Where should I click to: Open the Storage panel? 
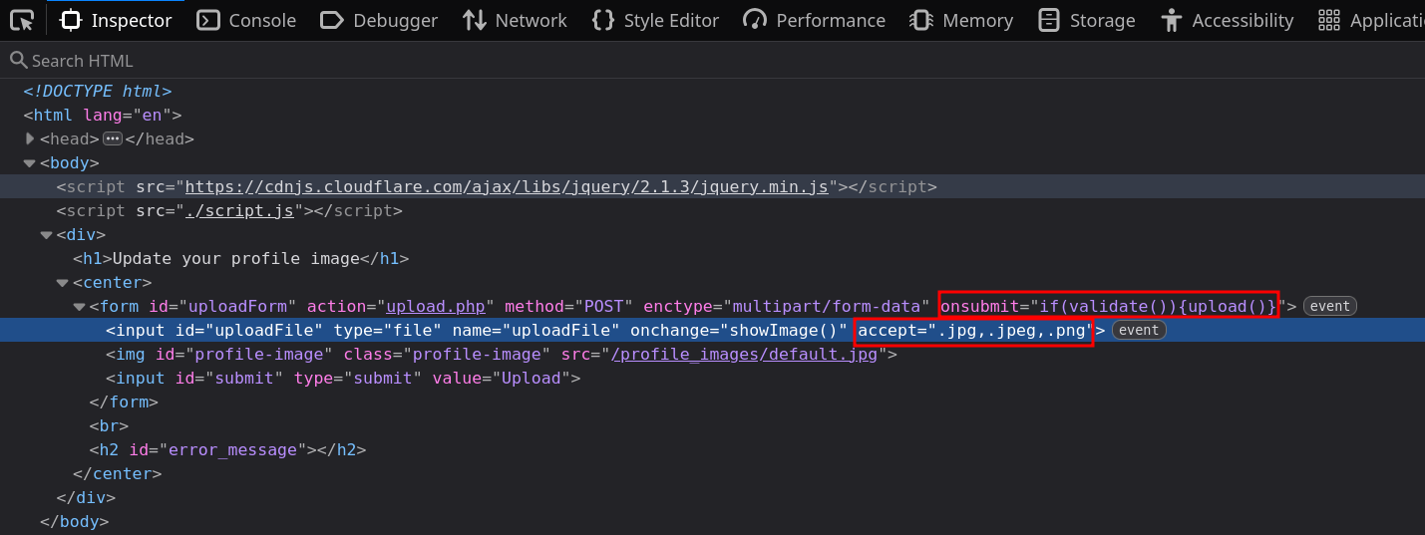tap(1086, 20)
